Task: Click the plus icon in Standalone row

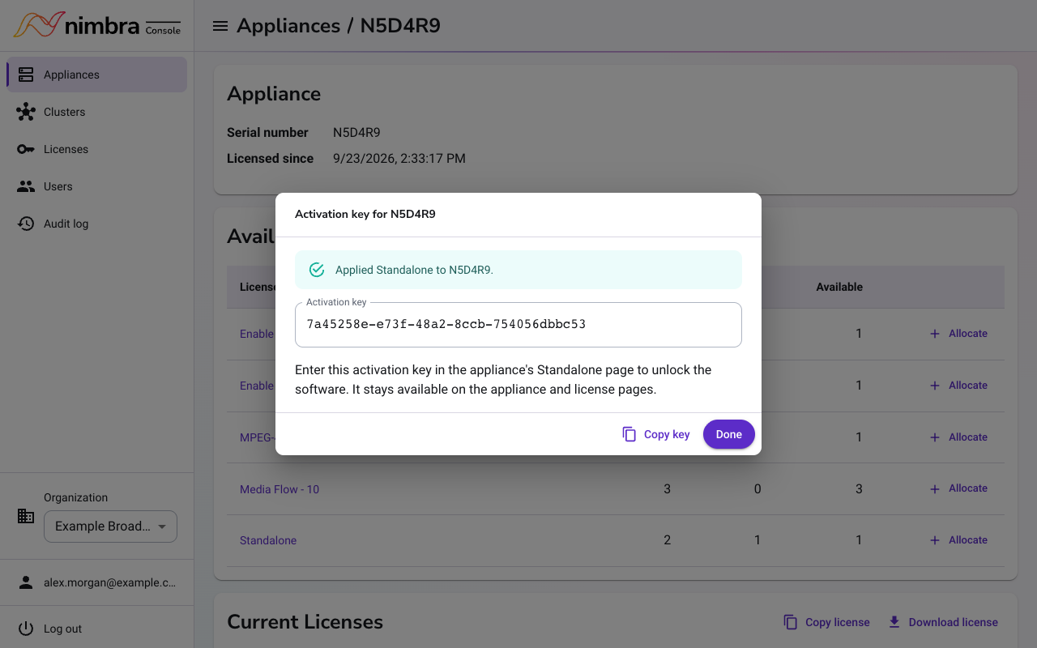Action: point(935,540)
